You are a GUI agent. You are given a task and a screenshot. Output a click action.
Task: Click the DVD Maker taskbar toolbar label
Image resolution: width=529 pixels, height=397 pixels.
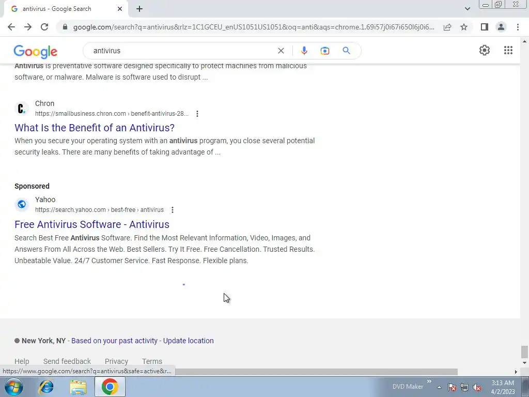point(408,387)
